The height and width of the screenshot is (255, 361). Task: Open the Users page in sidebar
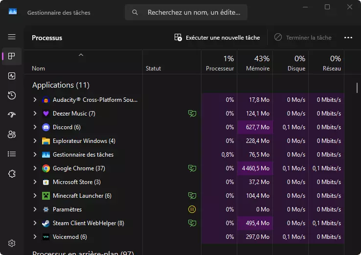point(12,134)
